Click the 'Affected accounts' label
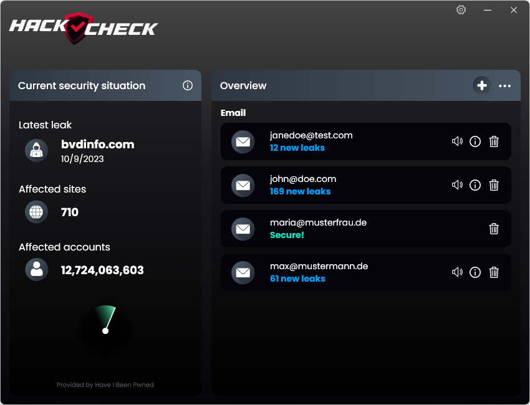This screenshot has height=405, width=530. (64, 247)
